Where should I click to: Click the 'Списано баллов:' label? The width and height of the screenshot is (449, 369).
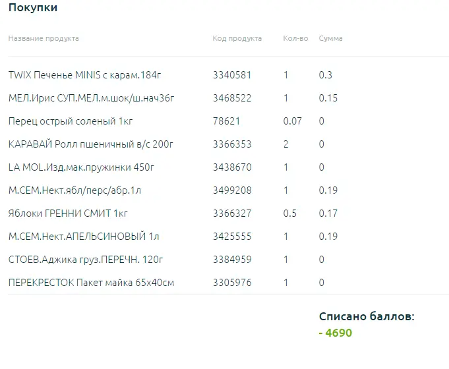(x=367, y=316)
